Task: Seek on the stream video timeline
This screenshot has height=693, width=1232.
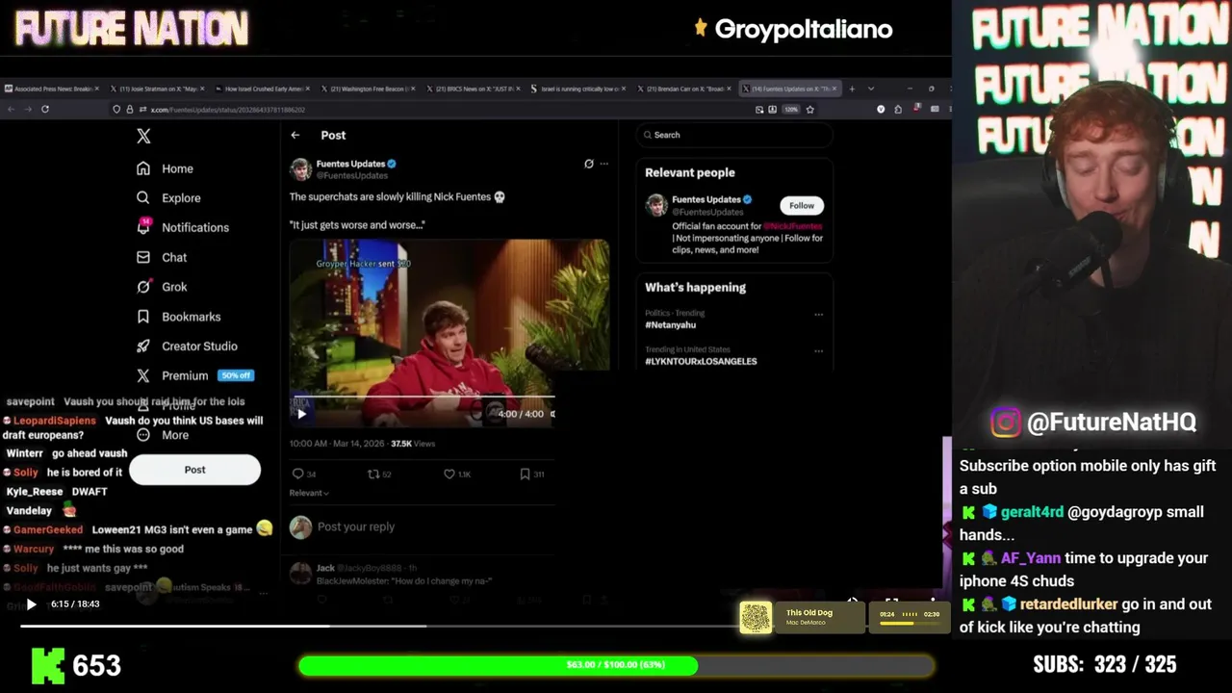Action: coord(379,626)
